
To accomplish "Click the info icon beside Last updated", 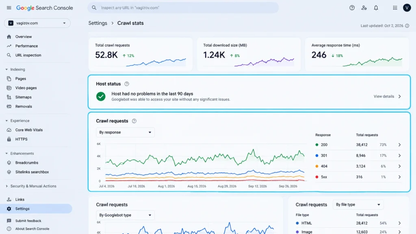I will coord(407,26).
